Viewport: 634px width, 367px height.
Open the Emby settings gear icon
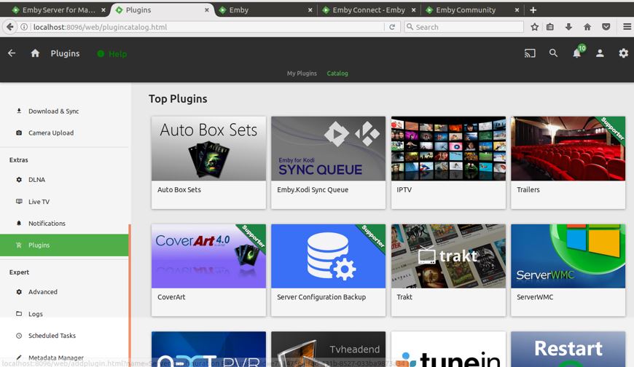(624, 53)
